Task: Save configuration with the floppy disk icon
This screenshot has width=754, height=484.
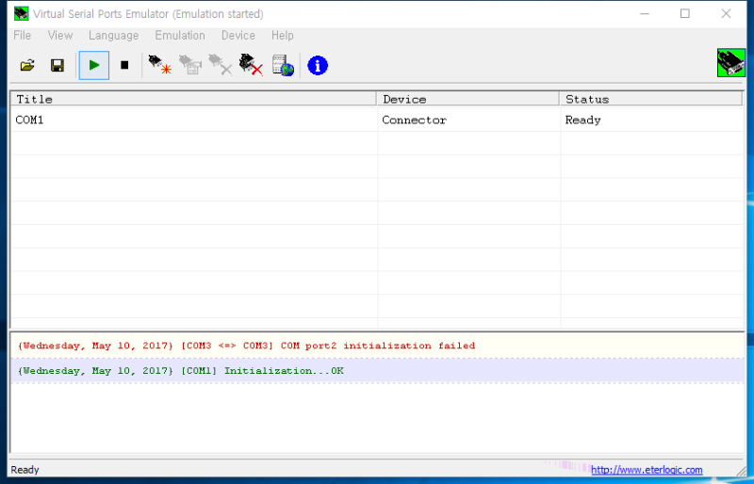Action: coord(57,65)
